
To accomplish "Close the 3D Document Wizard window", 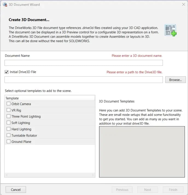I will tap(184, 4).
